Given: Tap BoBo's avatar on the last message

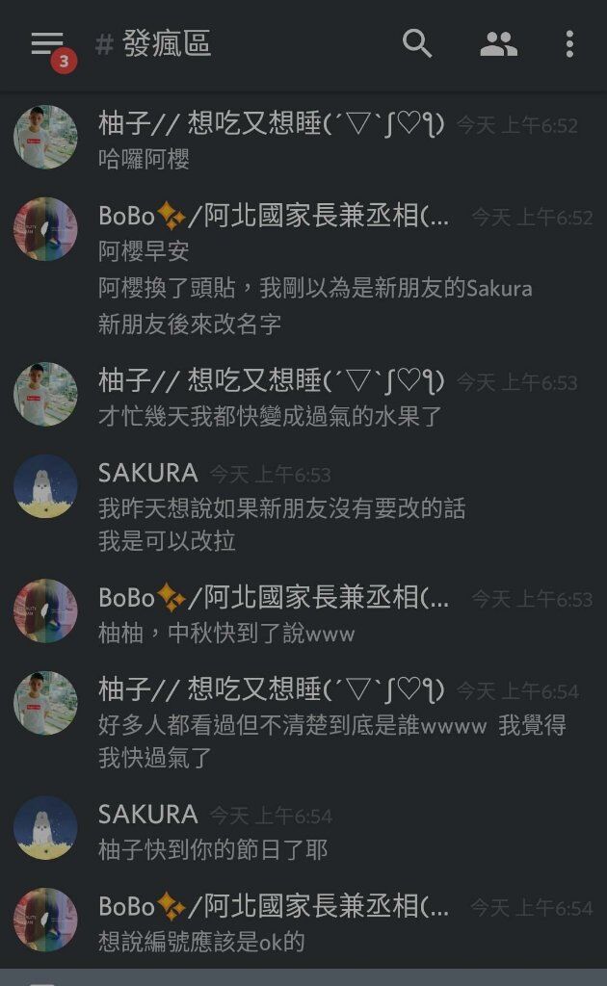Looking at the screenshot, I should pyautogui.click(x=46, y=920).
